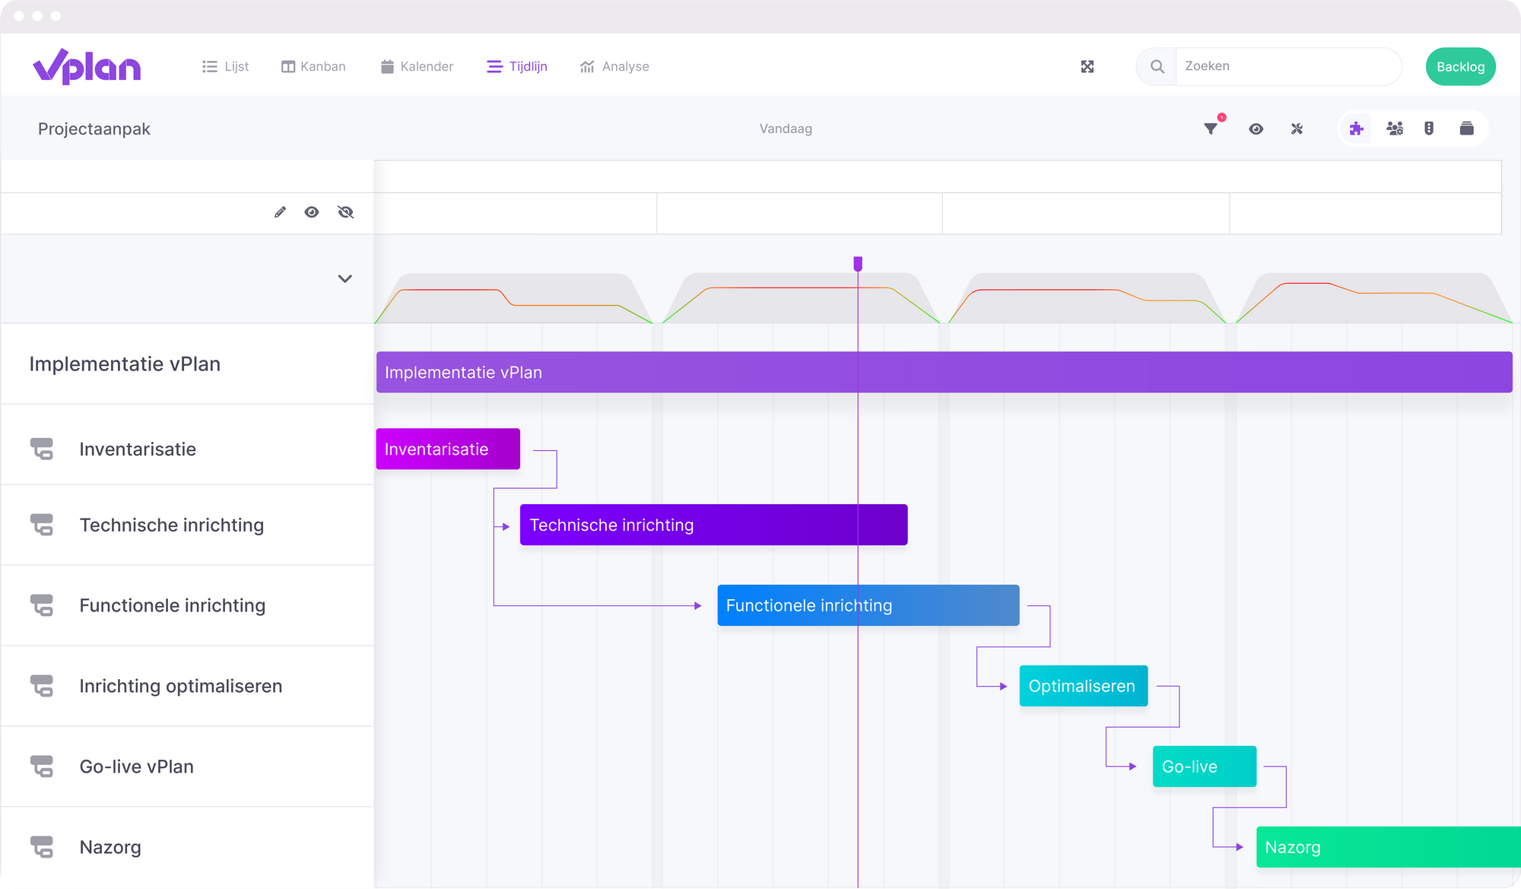Screen dimensions: 1521x889
Task: Open the filter funnel icon
Action: coord(1211,129)
